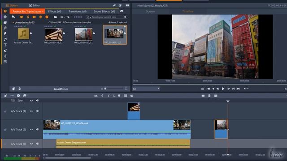The height and width of the screenshot is (161, 287).
Task: Toggle video filter in library toolbar
Action: 22,17
